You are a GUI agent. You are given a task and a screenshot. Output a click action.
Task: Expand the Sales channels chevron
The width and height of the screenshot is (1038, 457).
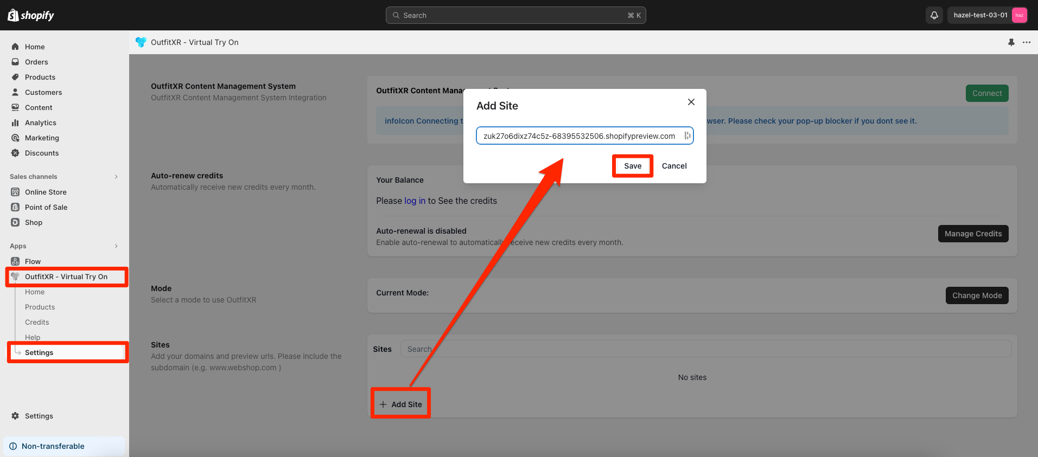(x=116, y=177)
